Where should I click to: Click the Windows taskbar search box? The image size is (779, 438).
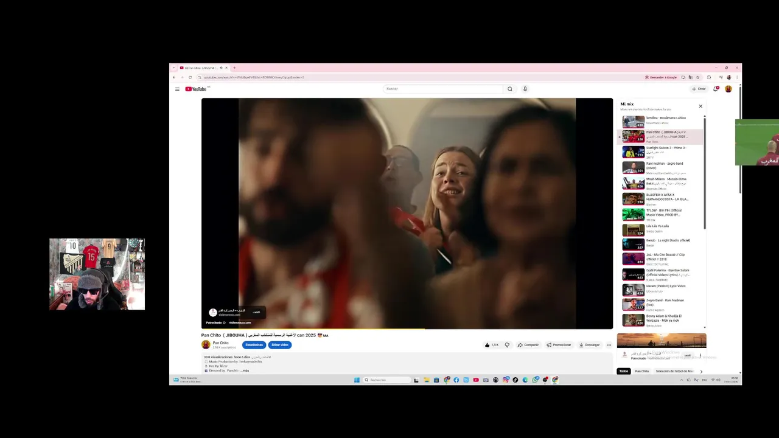click(386, 380)
